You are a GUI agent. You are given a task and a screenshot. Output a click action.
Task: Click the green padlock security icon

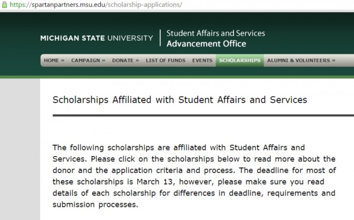[3, 4]
